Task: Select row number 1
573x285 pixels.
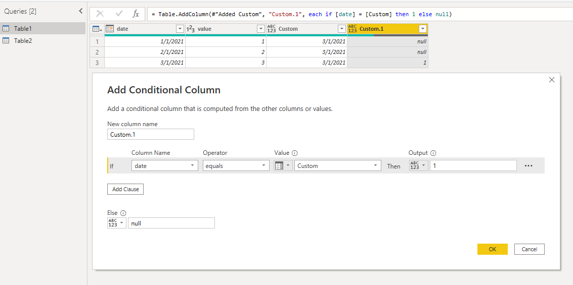Action: (97, 41)
